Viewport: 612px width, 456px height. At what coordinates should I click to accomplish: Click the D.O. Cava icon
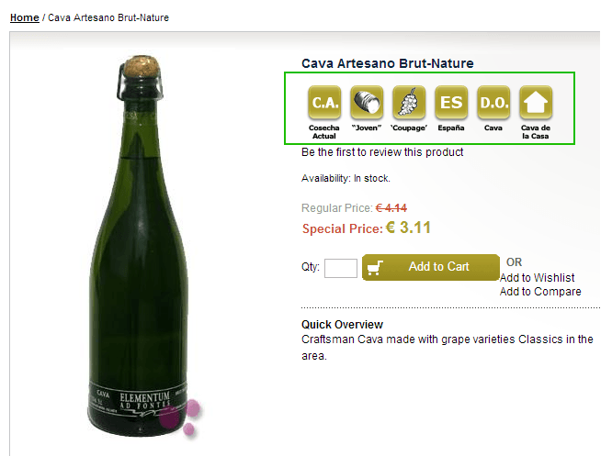coord(493,103)
